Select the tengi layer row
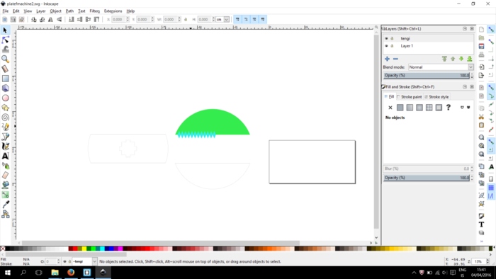 [428, 38]
